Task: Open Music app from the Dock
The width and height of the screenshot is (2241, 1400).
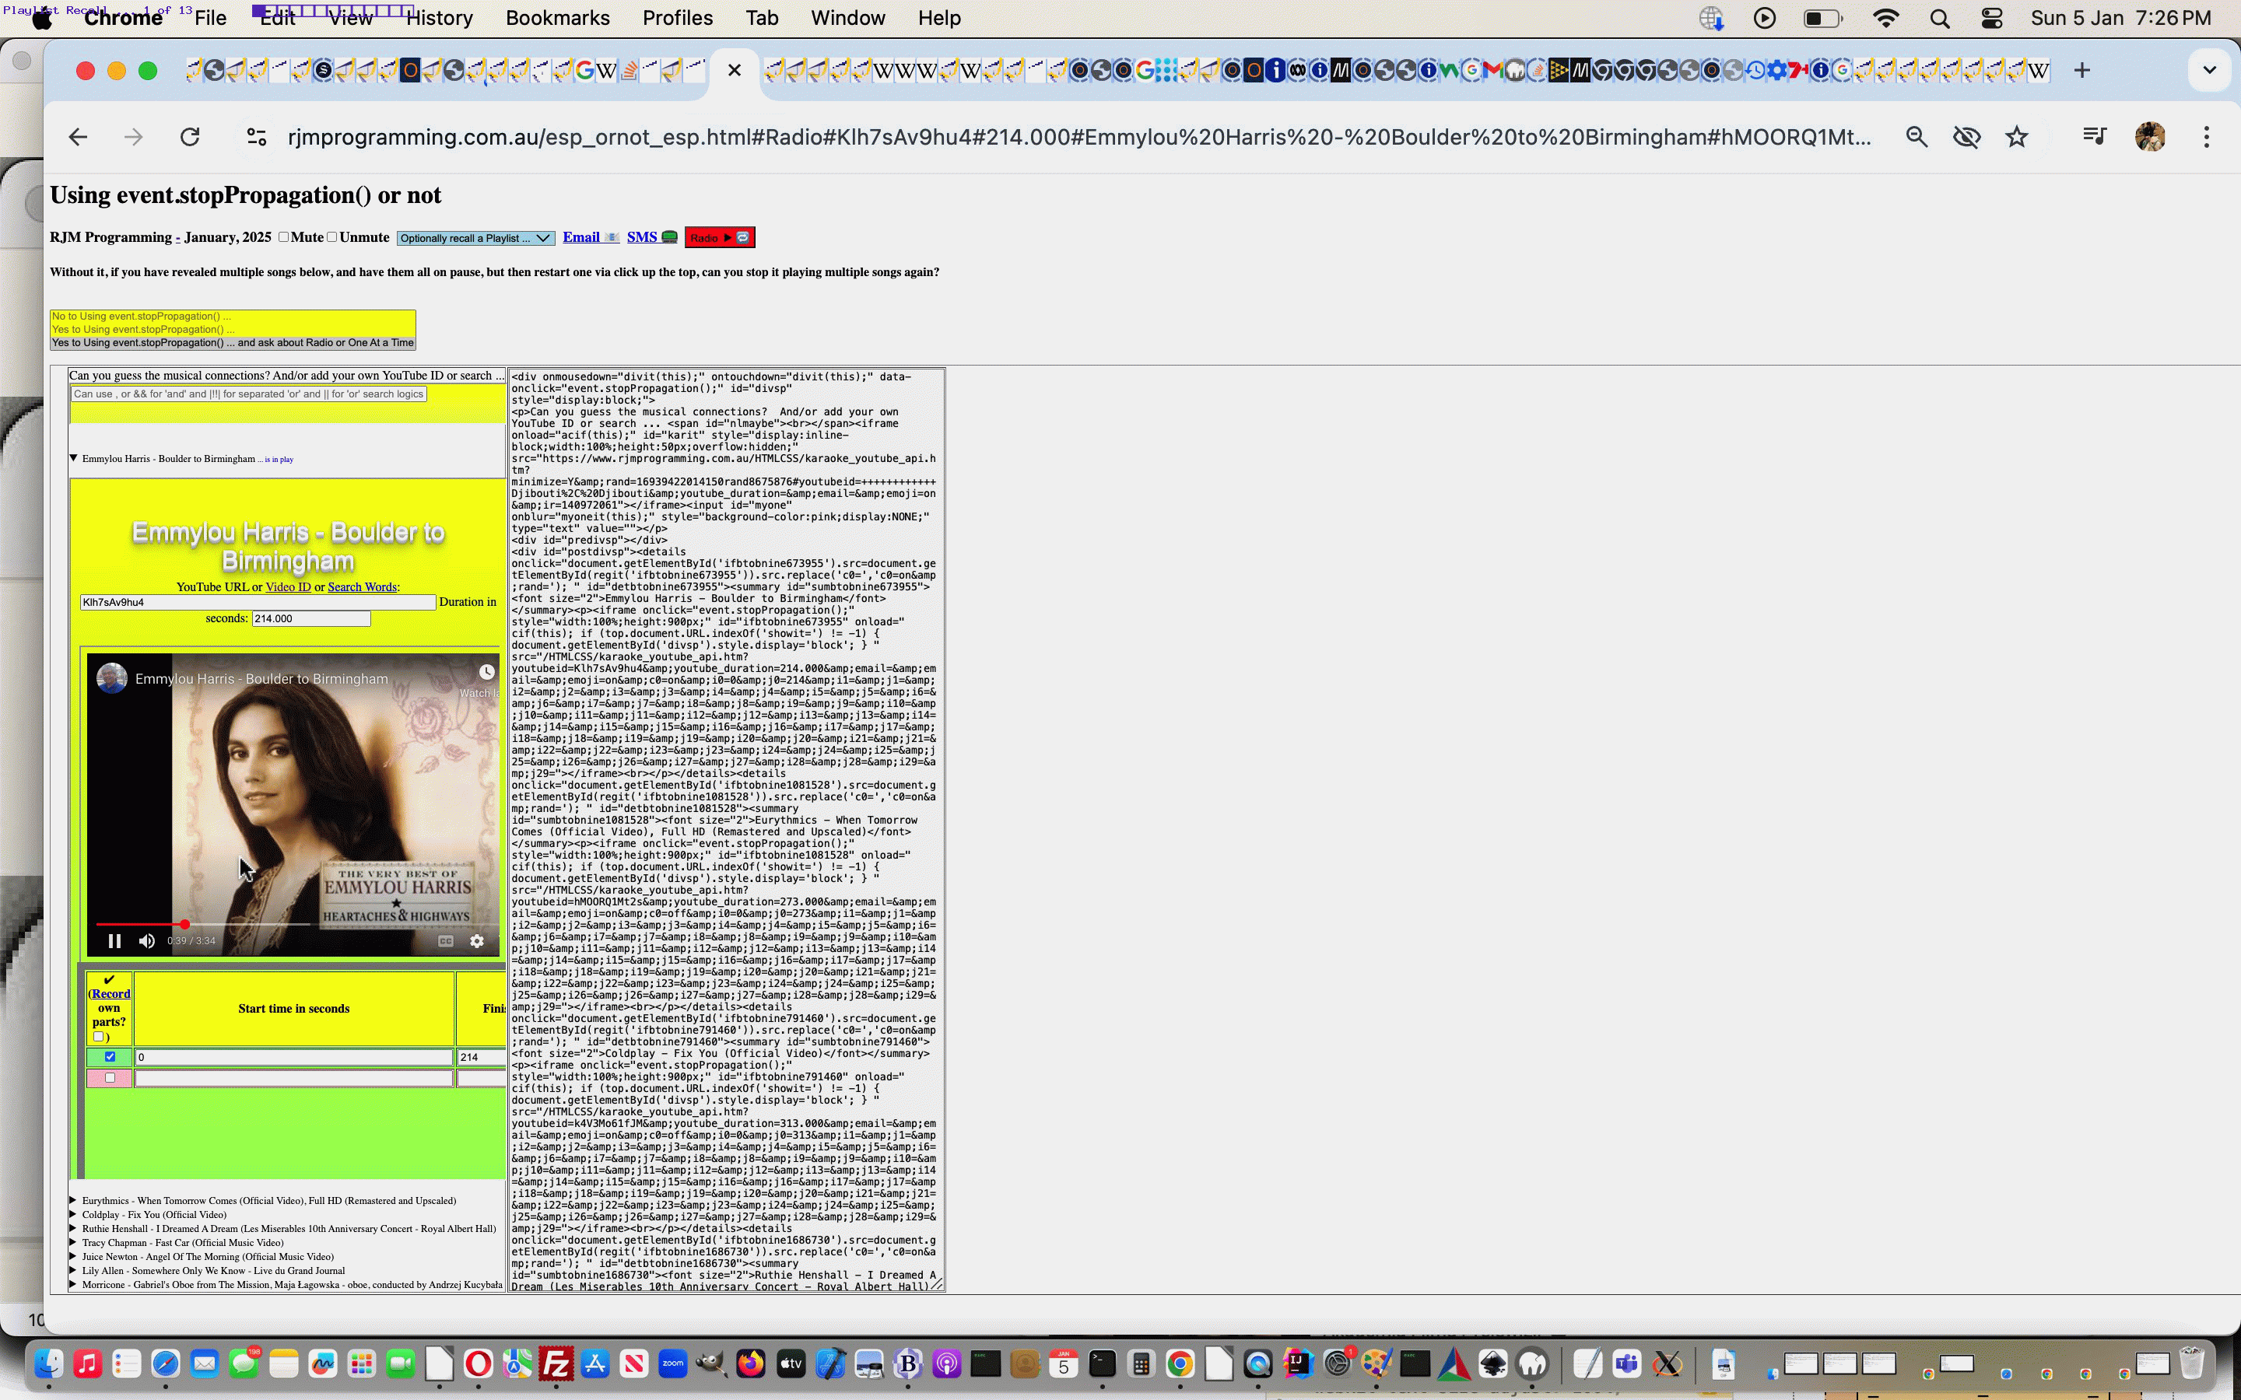Action: click(88, 1364)
